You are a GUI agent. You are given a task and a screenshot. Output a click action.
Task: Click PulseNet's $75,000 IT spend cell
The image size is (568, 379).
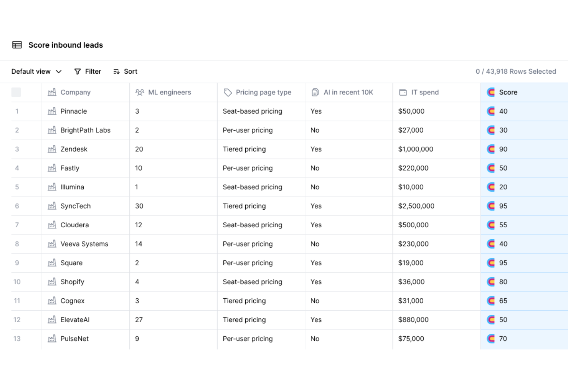pyautogui.click(x=436, y=339)
